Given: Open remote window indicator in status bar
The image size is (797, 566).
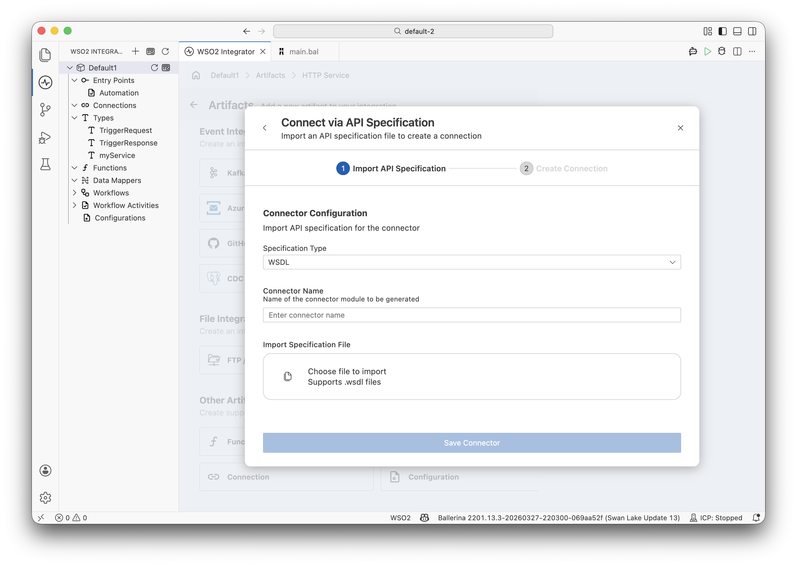Looking at the screenshot, I should click(x=41, y=518).
